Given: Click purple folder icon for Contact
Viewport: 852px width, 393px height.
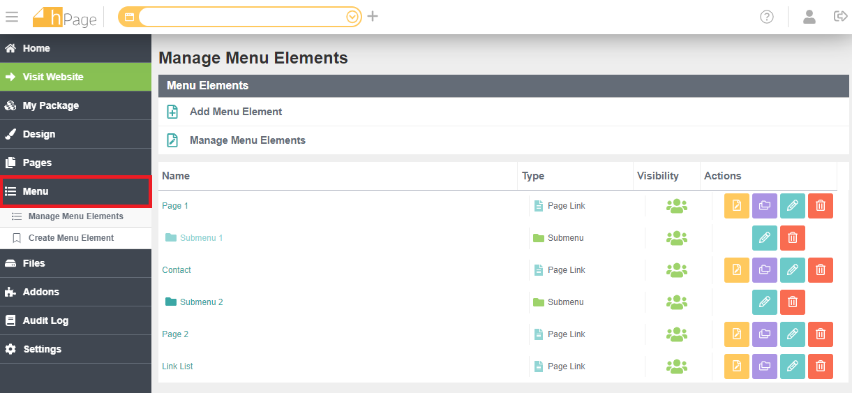Looking at the screenshot, I should point(765,270).
